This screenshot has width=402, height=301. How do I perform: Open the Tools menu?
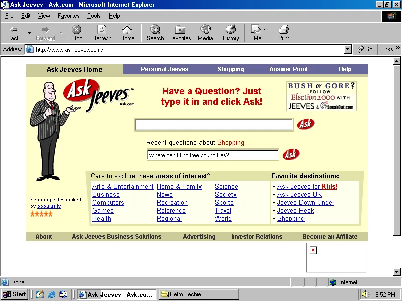click(x=94, y=16)
